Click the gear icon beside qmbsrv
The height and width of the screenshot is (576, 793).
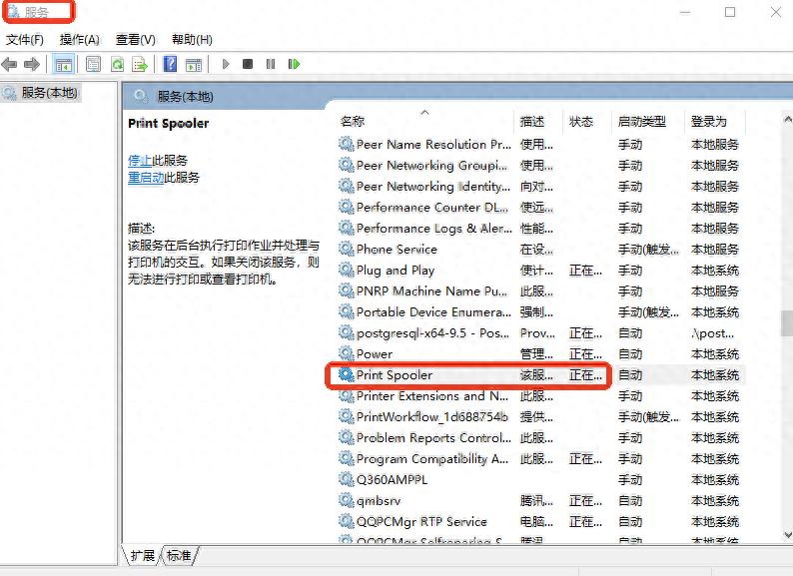346,501
